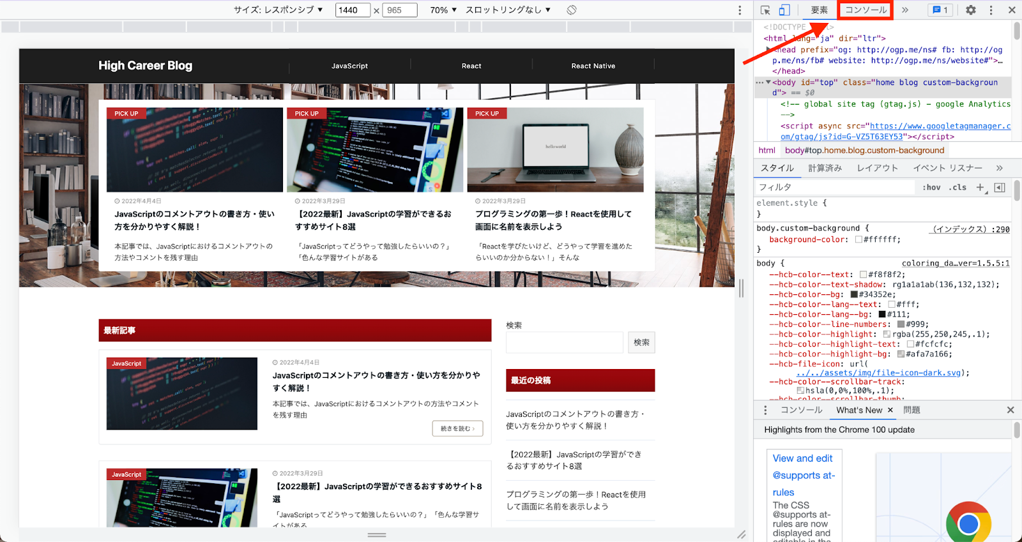
Task: Grab the viewport diagonal corner resize handle
Action: coord(741,534)
